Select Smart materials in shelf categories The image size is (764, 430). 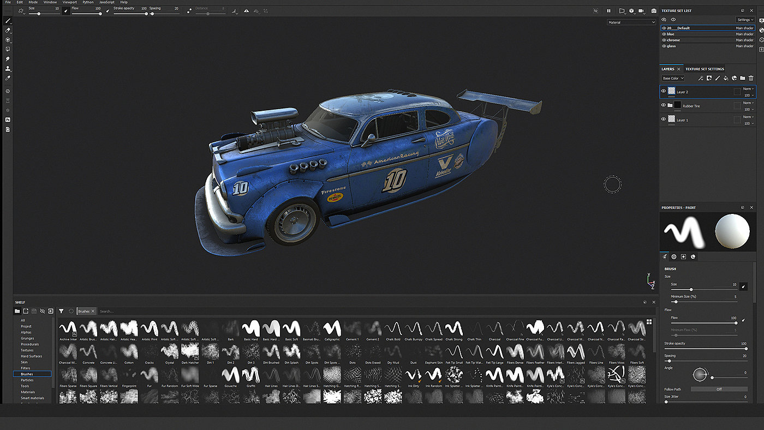pos(32,398)
